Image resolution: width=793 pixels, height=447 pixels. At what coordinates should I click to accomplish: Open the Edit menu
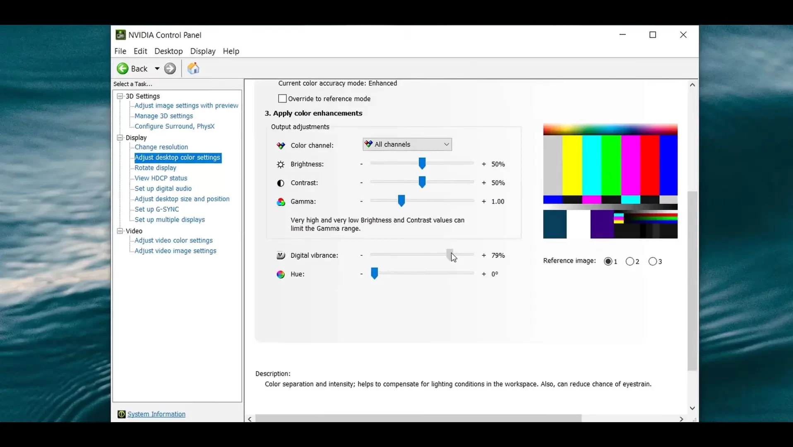pyautogui.click(x=140, y=51)
